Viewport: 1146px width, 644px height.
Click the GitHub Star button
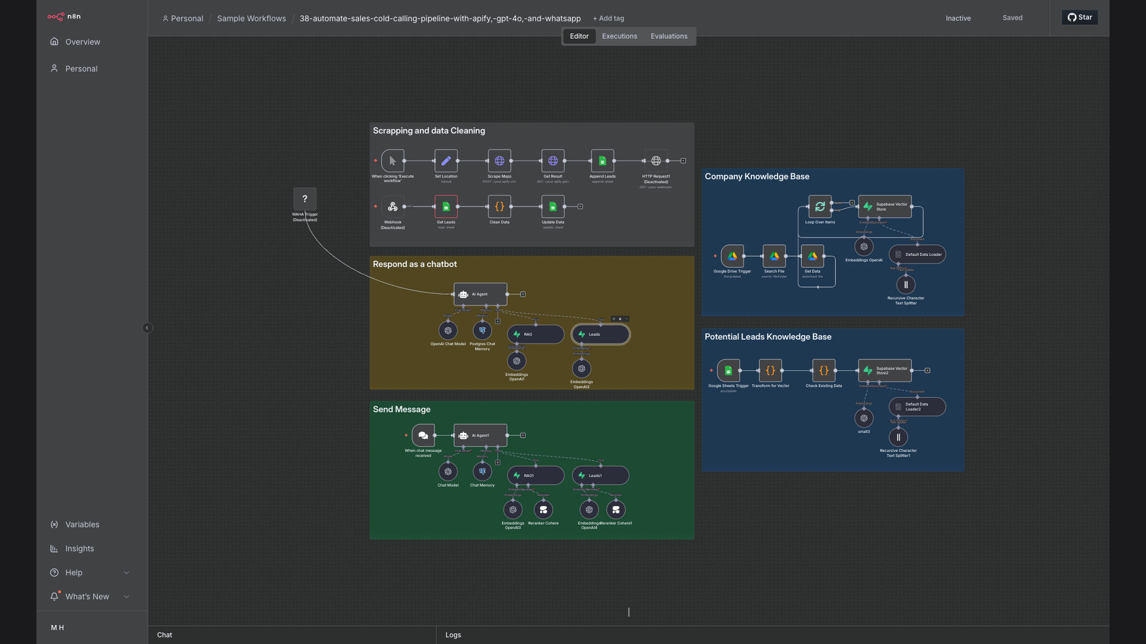1080,17
